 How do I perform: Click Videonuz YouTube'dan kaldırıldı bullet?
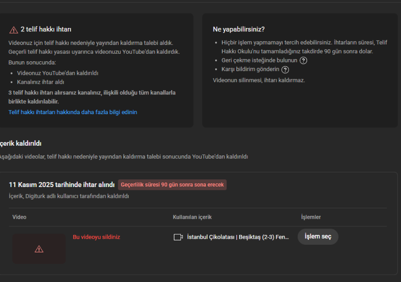58,73
